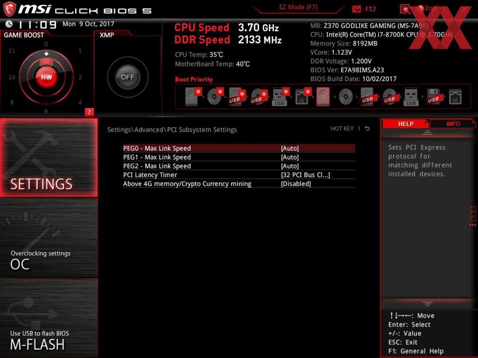Click the DDR Speed 2133 MHz value
The height and width of the screenshot is (358, 478).
point(260,40)
